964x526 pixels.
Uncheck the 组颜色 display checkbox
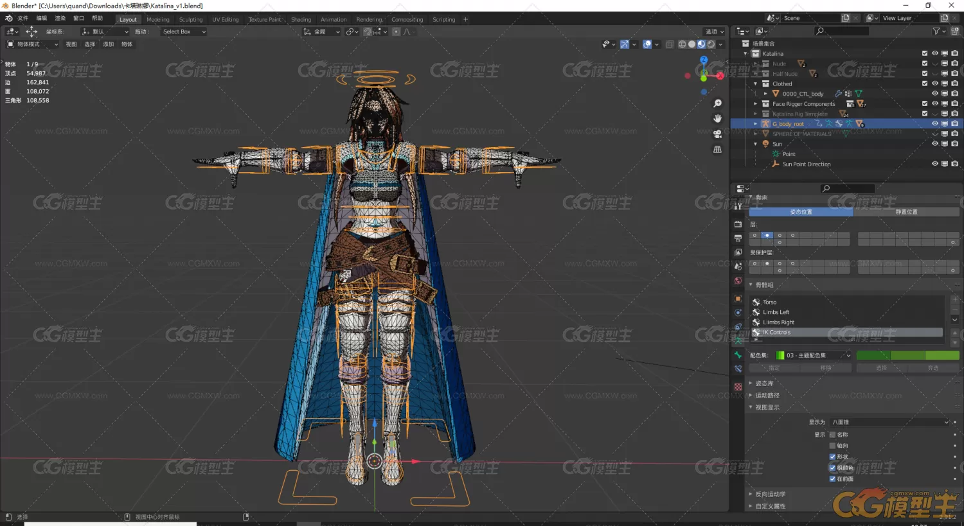[833, 468]
